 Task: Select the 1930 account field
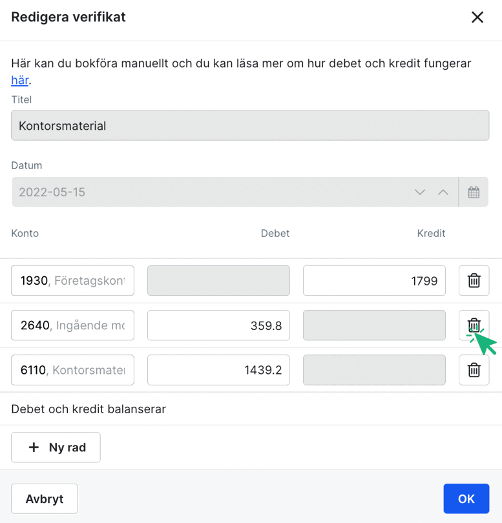click(72, 280)
